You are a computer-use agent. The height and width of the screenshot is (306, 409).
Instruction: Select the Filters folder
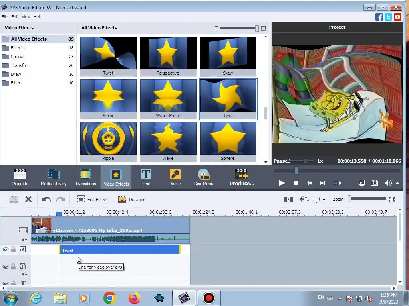(x=38, y=83)
